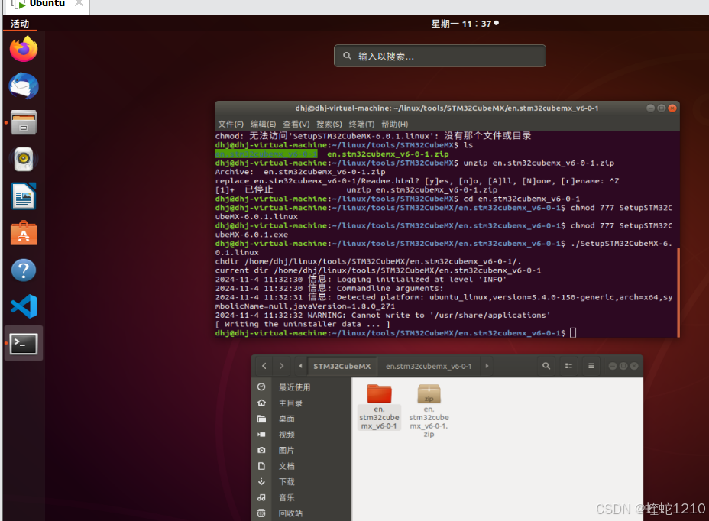709x521 pixels.
Task: Open the breadcrumb chevron after en.stm32cubemx_v6-0-1
Action: 487,366
